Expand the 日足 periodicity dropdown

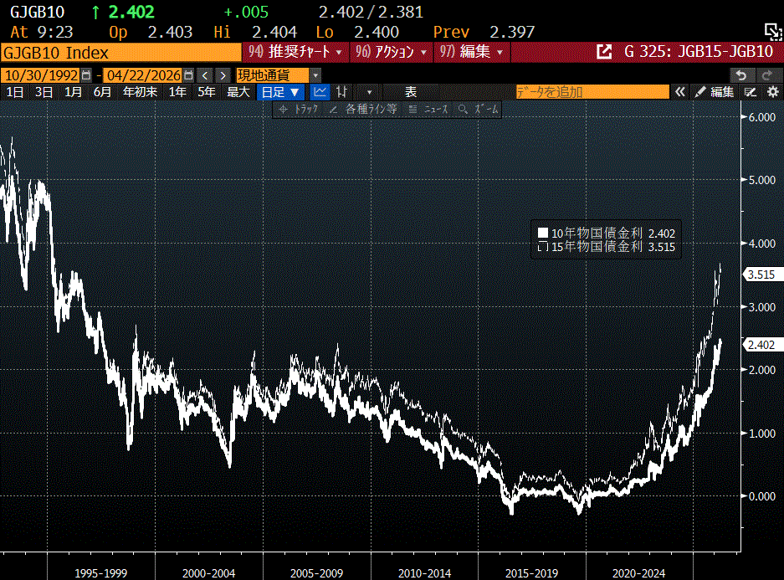coord(279,92)
